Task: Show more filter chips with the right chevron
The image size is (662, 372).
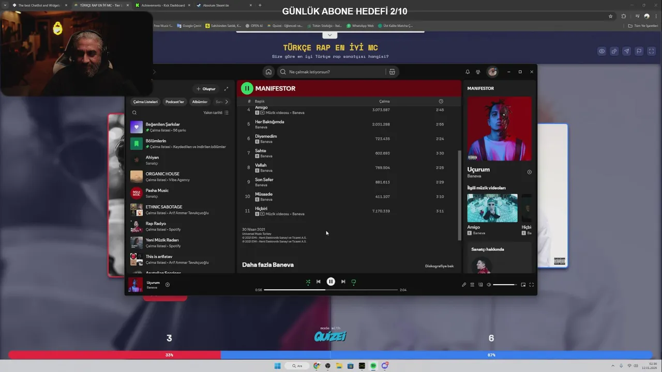Action: (226, 102)
